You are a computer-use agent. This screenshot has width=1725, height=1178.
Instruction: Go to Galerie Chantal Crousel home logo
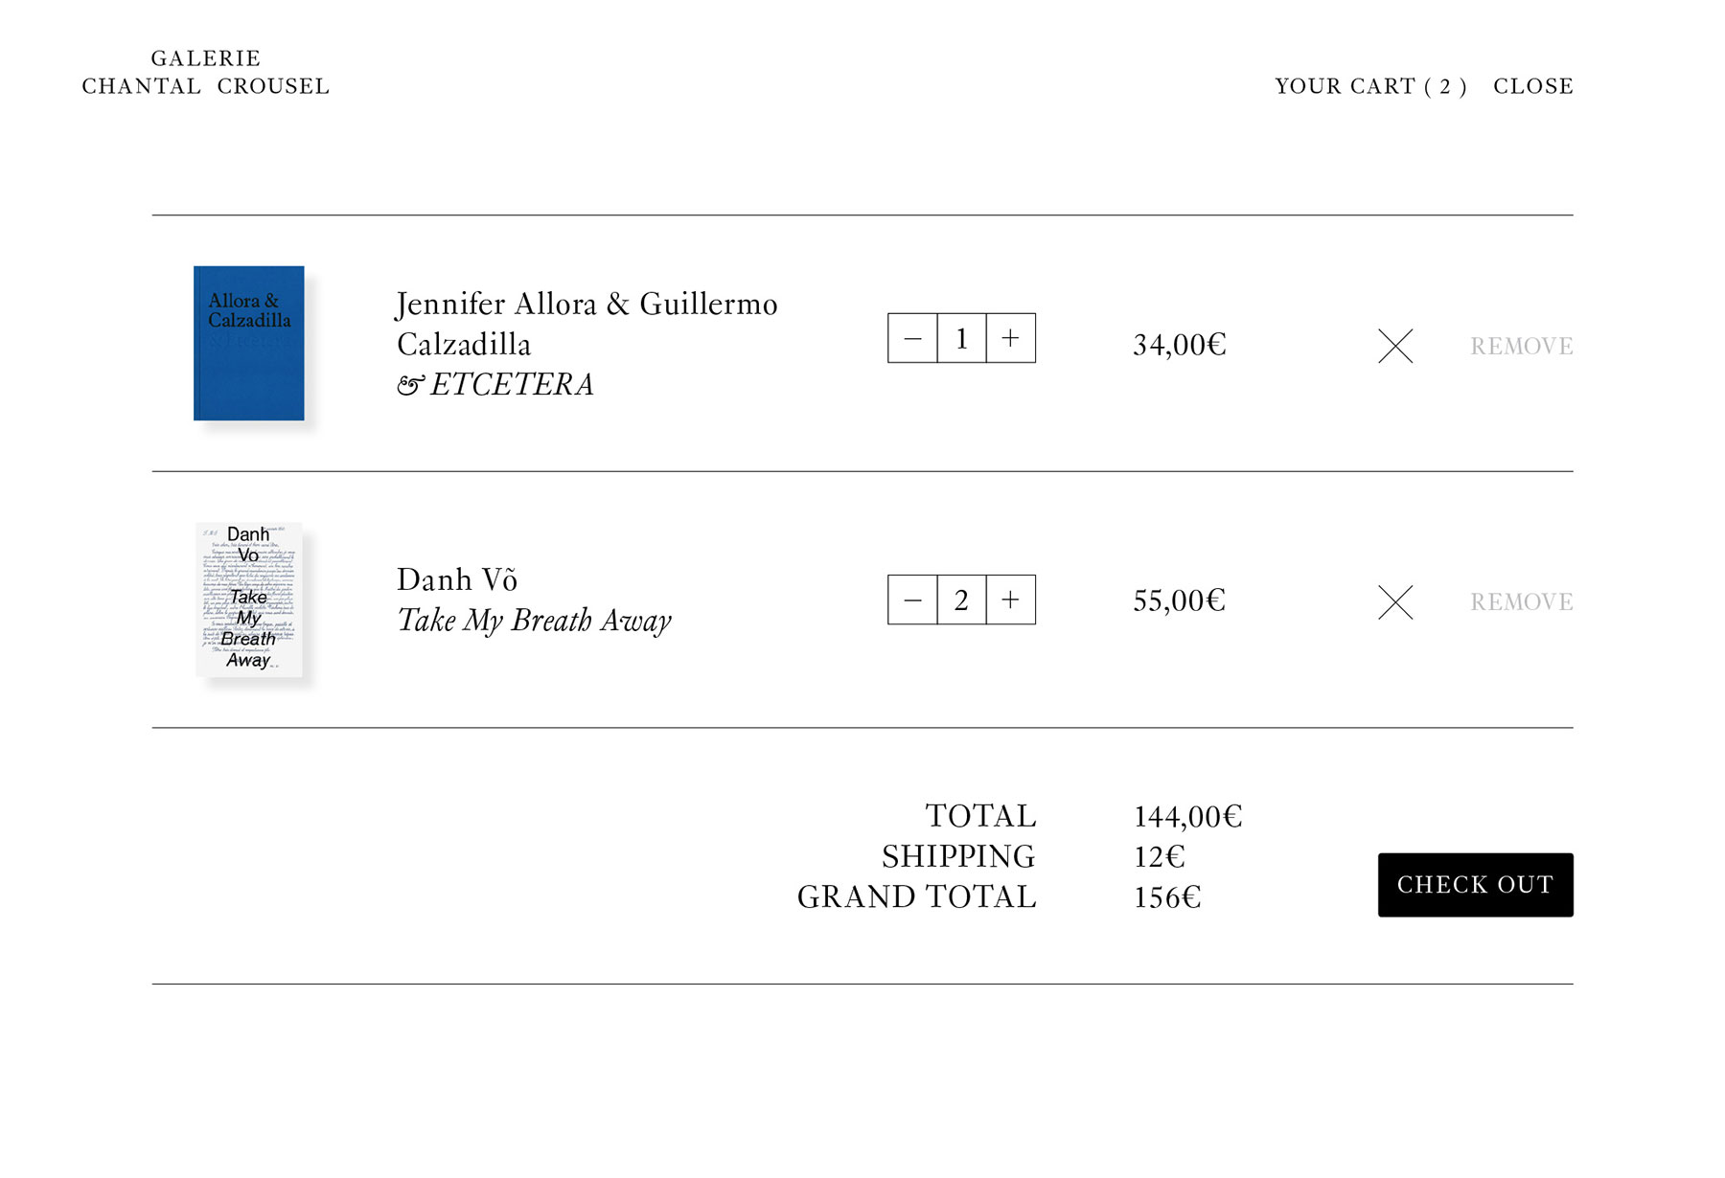pos(206,73)
